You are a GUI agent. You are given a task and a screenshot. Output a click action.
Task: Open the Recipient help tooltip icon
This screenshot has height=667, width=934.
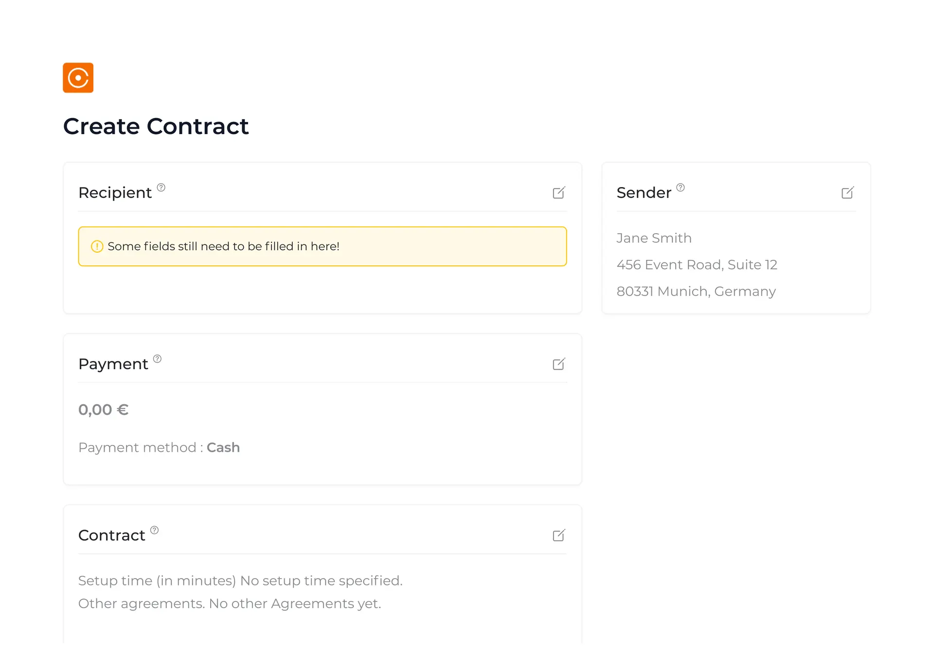[161, 188]
